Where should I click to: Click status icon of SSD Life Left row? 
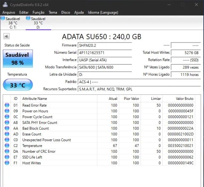(7, 157)
